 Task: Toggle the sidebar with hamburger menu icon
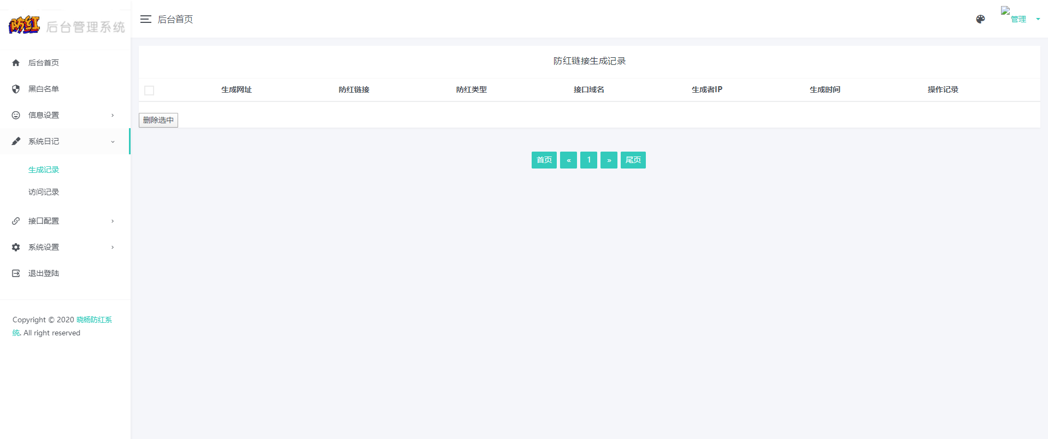point(145,19)
